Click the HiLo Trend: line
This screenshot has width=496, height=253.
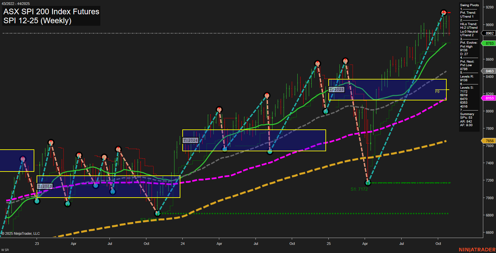[469, 24]
